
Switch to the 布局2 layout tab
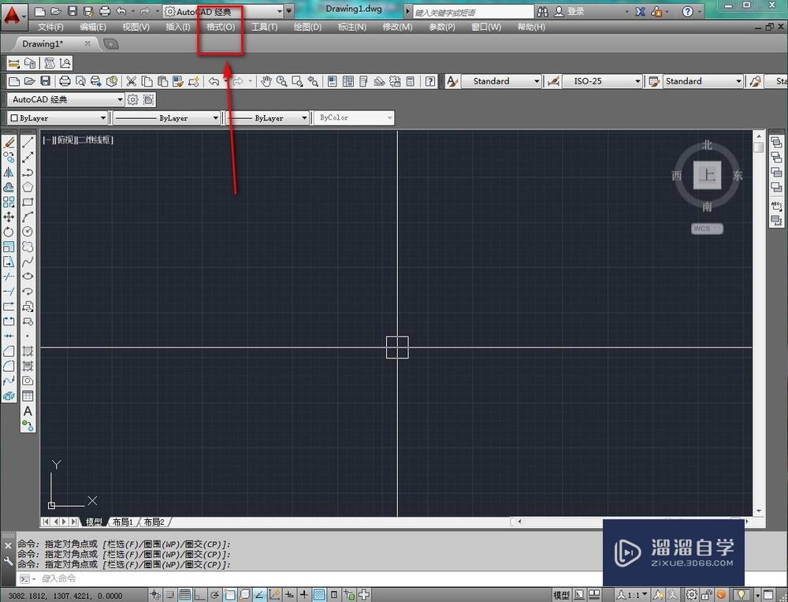(x=154, y=522)
